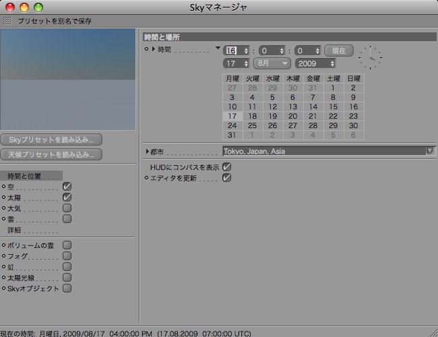Click the hour stepper arrows showing 16
This screenshot has width=438, height=337.
point(246,51)
